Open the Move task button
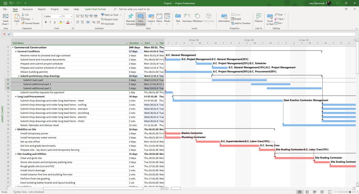Viewport: 359px width, 194px height. pyautogui.click(x=159, y=19)
